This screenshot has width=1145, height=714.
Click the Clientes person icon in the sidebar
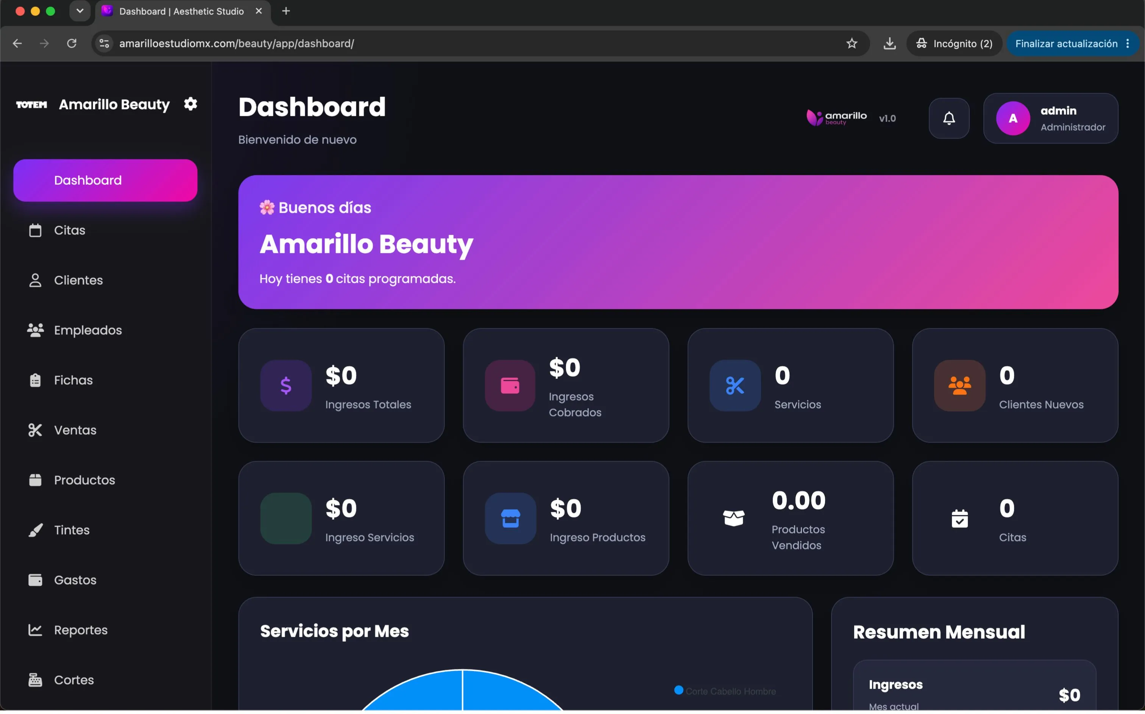pos(35,280)
